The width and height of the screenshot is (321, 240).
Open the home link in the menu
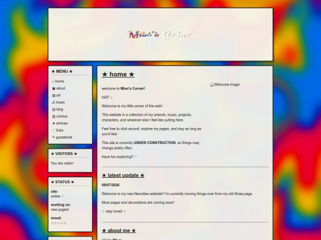58,81
